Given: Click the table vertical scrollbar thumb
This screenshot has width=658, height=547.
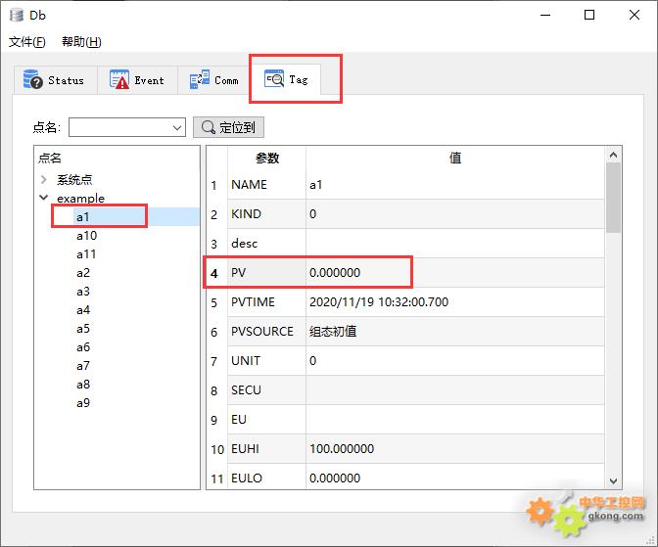Looking at the screenshot, I should click(x=613, y=198).
